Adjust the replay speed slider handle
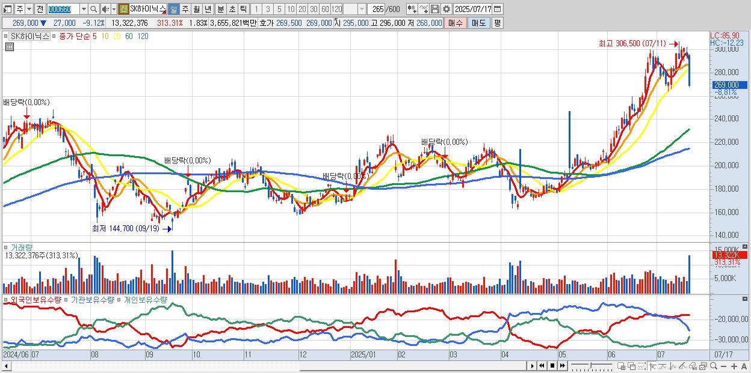This screenshot has width=751, height=373. tap(590, 366)
